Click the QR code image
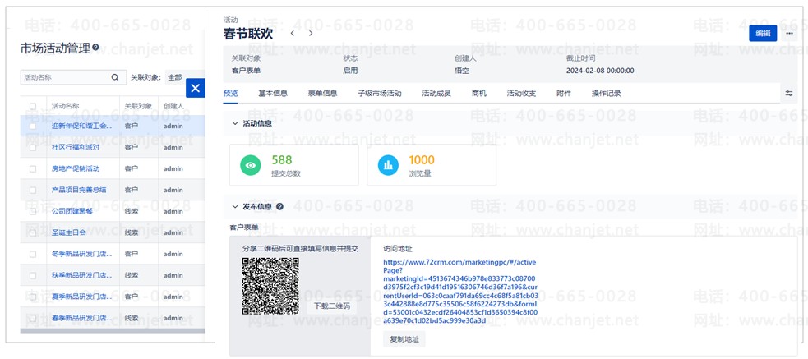This screenshot has height=359, width=808. 270,286
